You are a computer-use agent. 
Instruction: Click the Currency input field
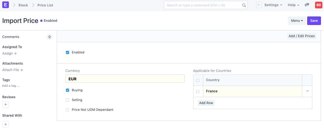point(125,79)
